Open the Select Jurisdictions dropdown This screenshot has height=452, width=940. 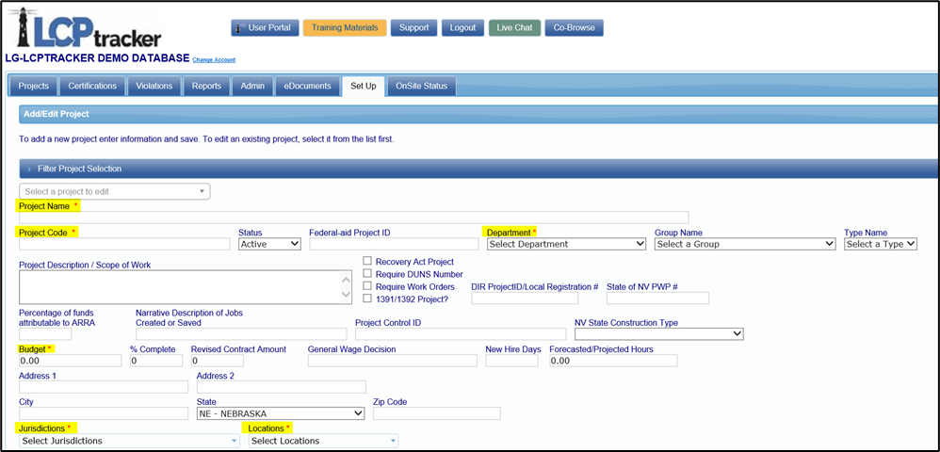[129, 442]
